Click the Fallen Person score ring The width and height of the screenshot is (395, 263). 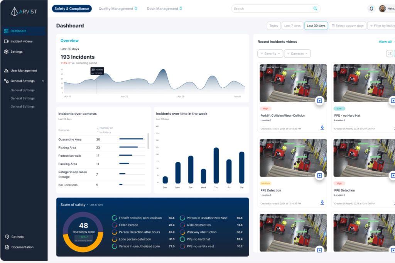[x=114, y=225]
